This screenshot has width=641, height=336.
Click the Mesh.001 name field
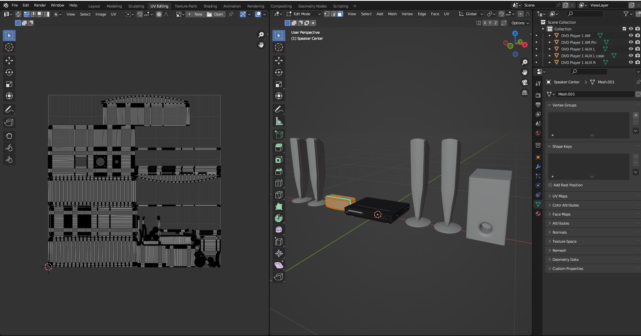pos(594,94)
